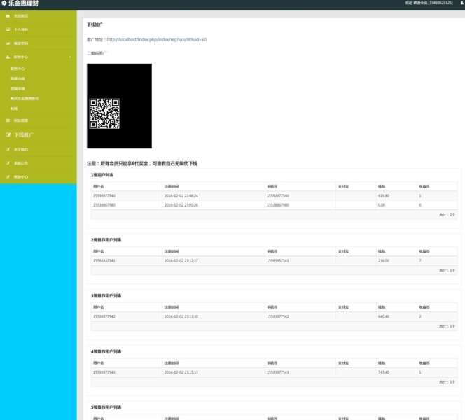
Task: Click 15538867980 in the 手机号 column
Action: coord(277,205)
